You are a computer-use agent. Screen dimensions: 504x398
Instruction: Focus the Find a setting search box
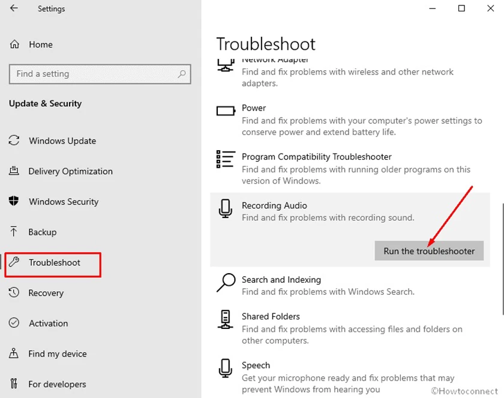(x=100, y=74)
